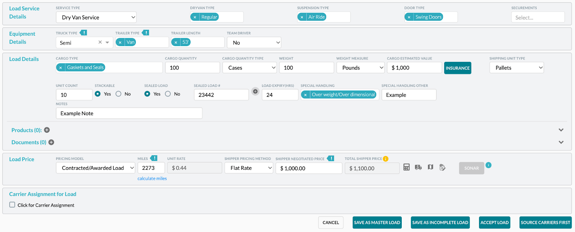The width and height of the screenshot is (575, 232).
Task: Click the Unit Rate field
Action: click(195, 168)
